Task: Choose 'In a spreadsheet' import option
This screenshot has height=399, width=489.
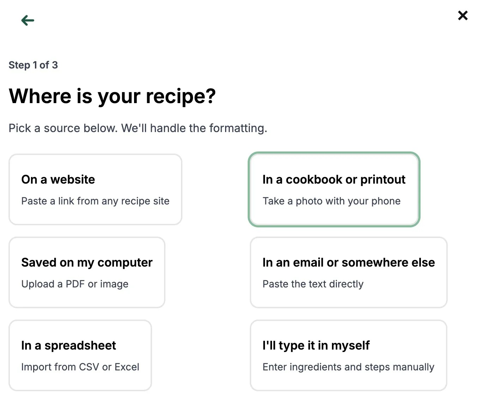Action: point(80,355)
